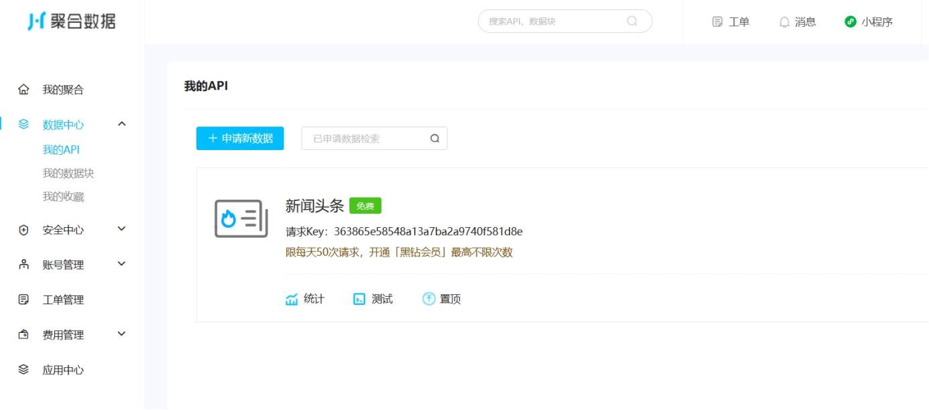Expand the 费用管理 chevron

122,334
